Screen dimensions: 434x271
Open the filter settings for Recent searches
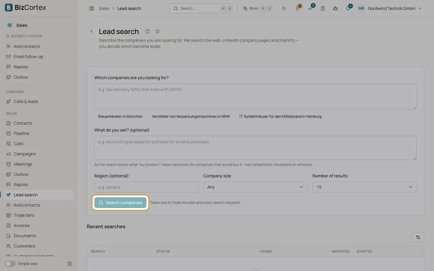[418, 237]
